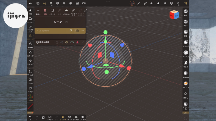Click インスタンス in left sidebar
Image resolution: width=216 pixels, height=121 pixels.
coord(30,29)
